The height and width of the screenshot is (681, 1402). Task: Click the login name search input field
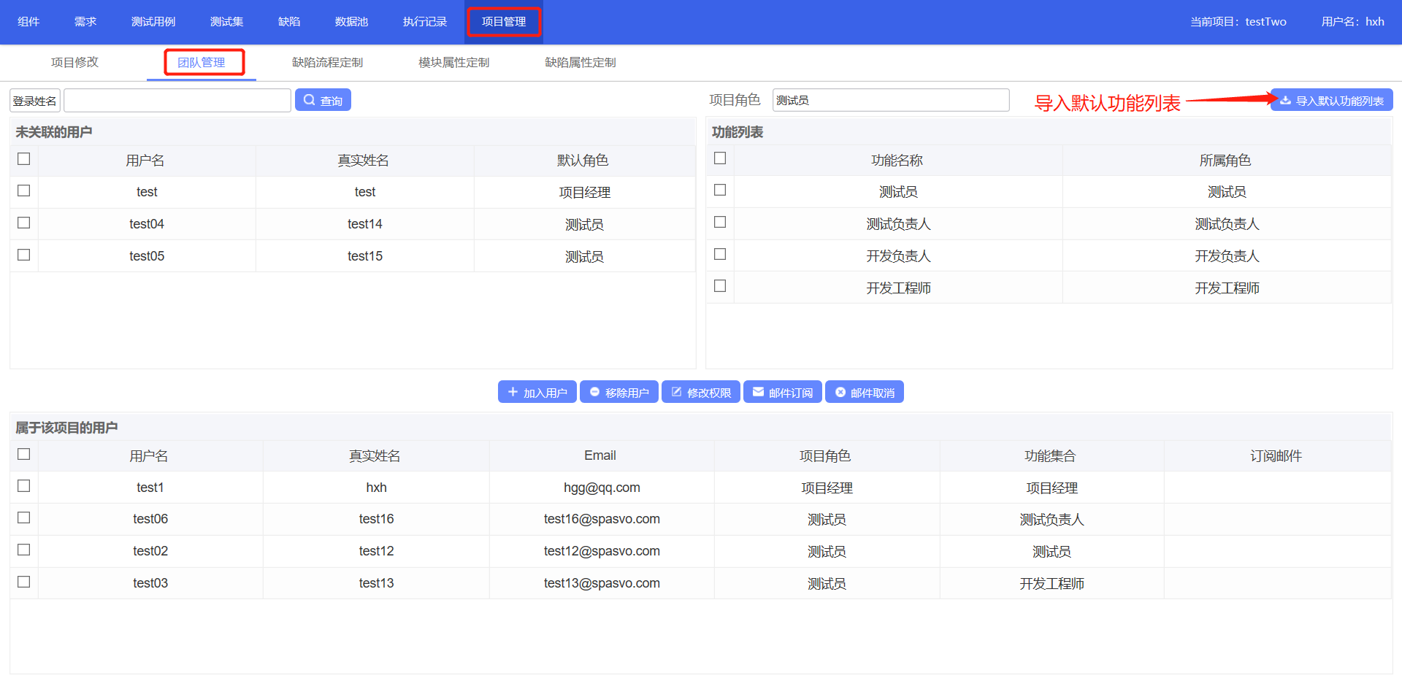(177, 100)
